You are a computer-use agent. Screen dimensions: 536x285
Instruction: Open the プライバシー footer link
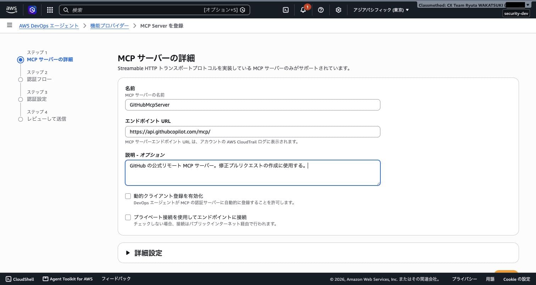coord(464,279)
